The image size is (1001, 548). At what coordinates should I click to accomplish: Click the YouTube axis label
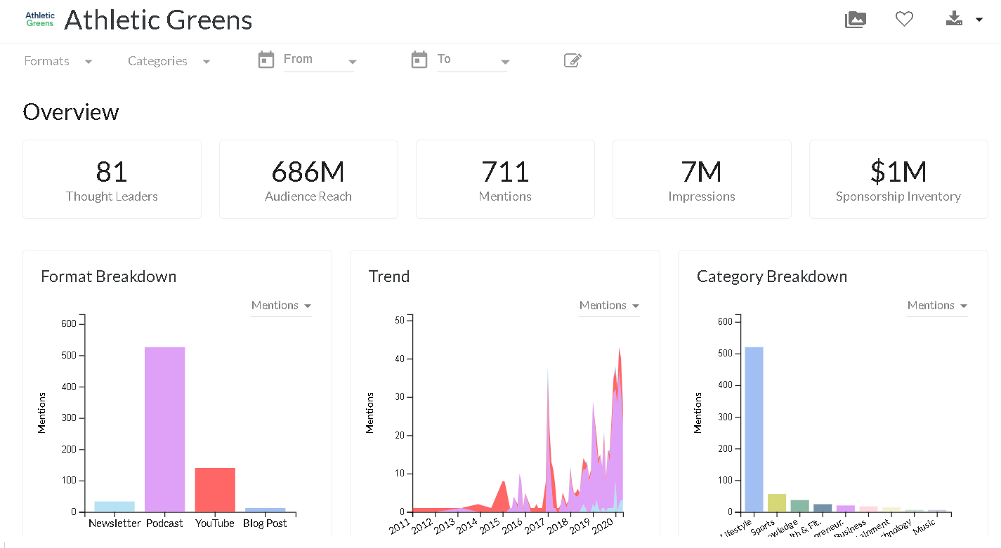coord(215,523)
